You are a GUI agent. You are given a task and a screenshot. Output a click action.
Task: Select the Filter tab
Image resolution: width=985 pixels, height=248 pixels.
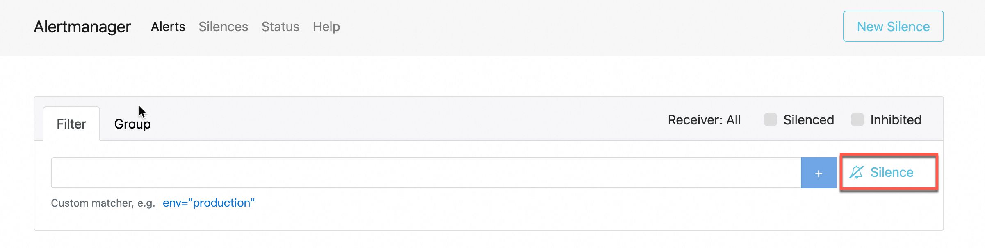pos(71,124)
